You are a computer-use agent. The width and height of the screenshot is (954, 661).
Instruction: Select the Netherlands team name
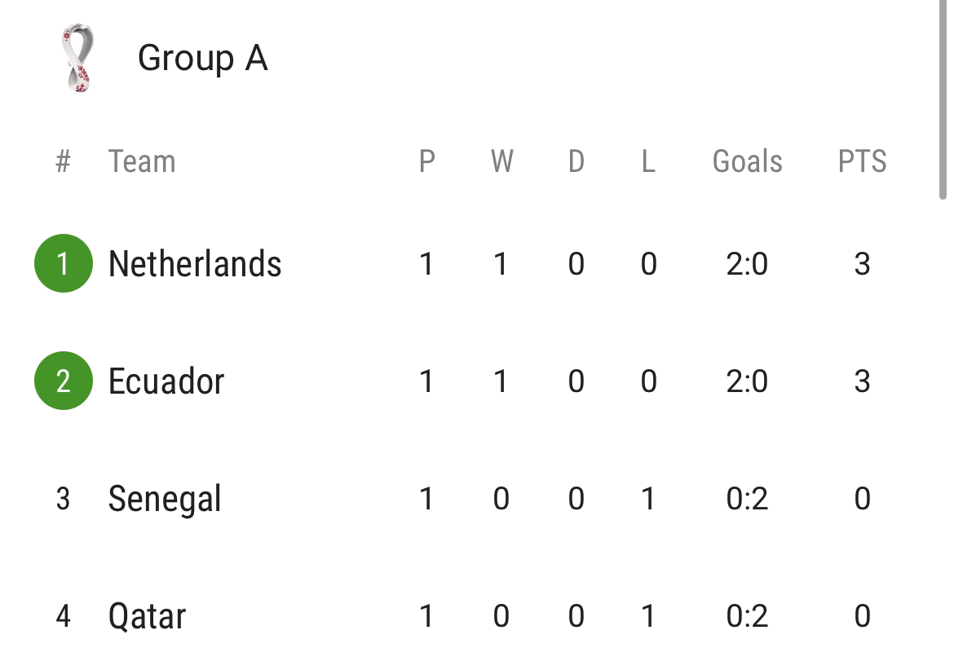pos(195,264)
